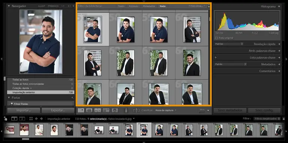Set Navigator zoom to 1:1
288x143 pixels.
(63, 6)
